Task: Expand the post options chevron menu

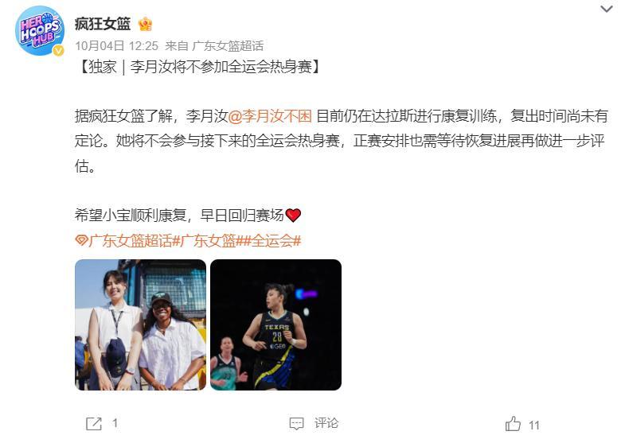Action: (606, 9)
